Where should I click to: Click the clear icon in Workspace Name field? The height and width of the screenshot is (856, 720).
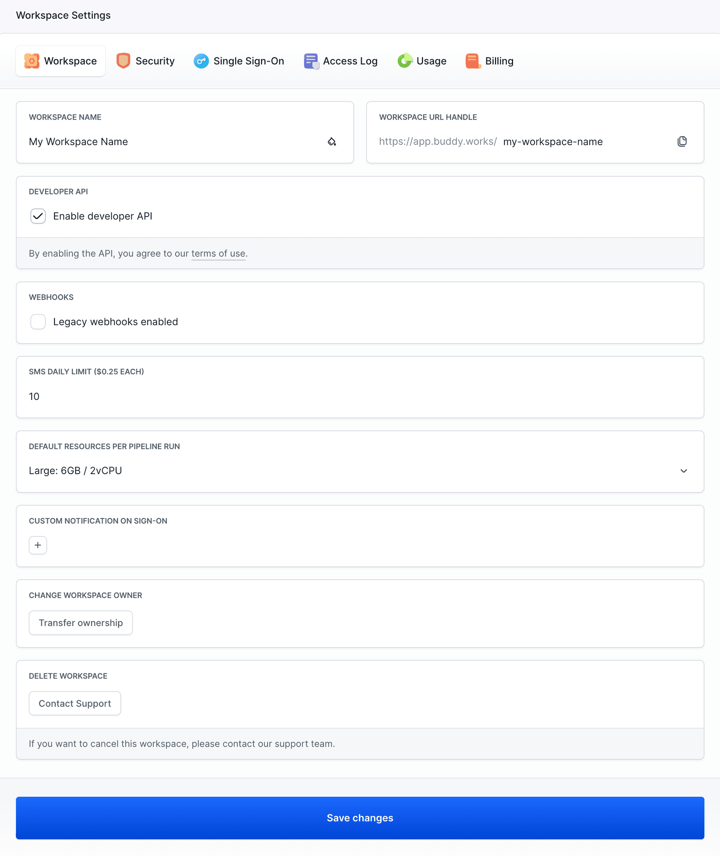pos(332,142)
